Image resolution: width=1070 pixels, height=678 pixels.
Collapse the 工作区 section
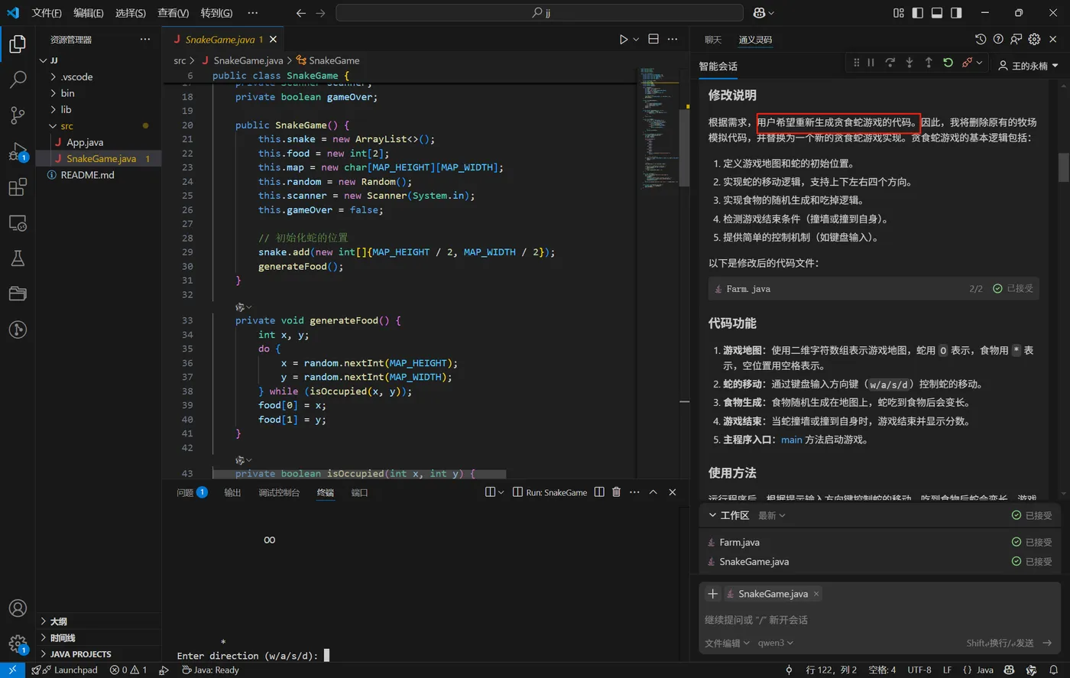(x=729, y=515)
